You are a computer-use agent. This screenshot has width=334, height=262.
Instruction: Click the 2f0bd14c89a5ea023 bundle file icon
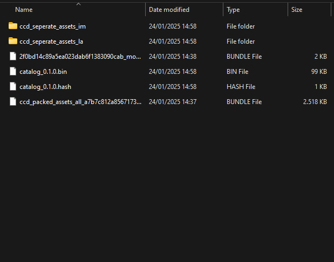point(13,56)
